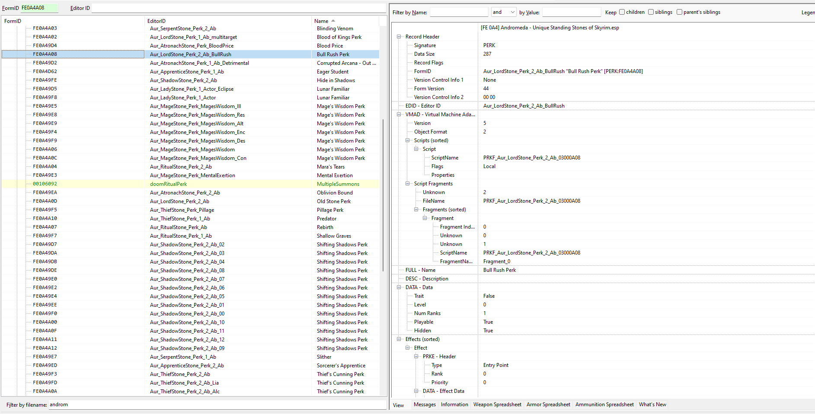Sort by the FormID column header
This screenshot has width=815, height=414.
[x=73, y=21]
